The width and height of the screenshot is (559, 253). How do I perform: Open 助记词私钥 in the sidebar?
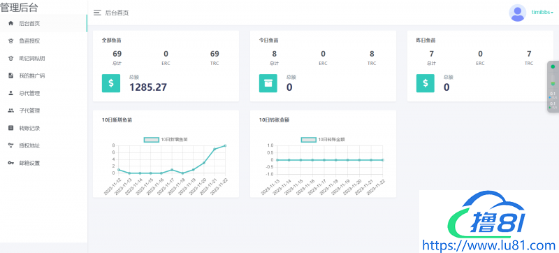[43, 59]
